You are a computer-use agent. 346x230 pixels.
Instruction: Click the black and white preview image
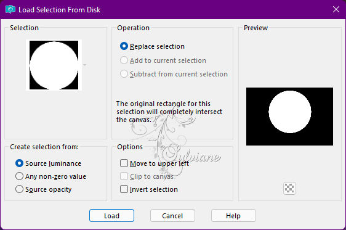click(x=289, y=117)
